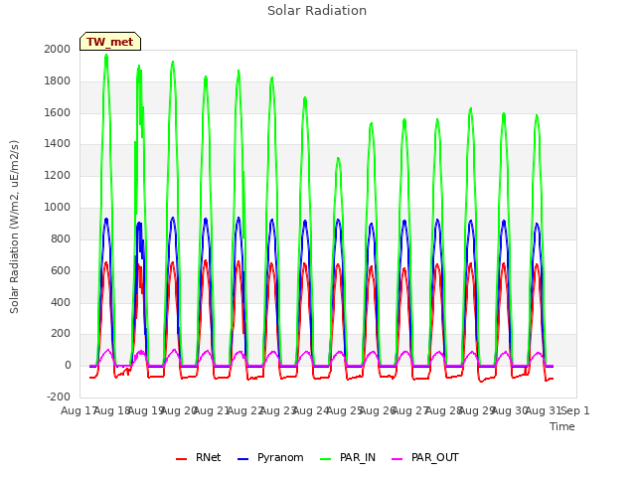Click the 1000 y-axis tick label

[58, 207]
